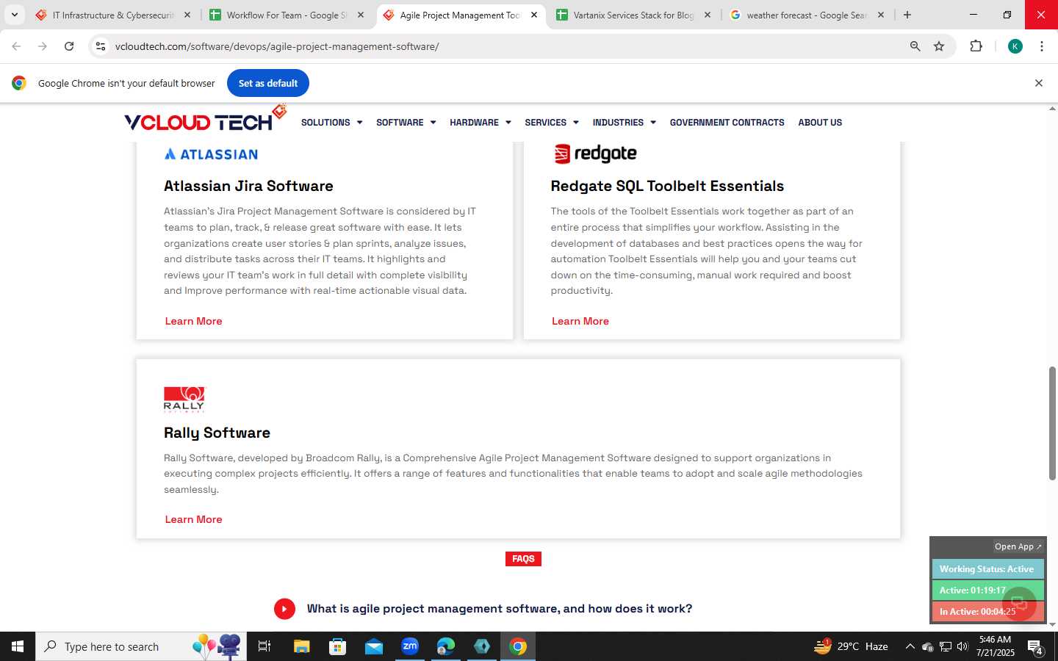The width and height of the screenshot is (1058, 661).
Task: Open Microsoft Store from taskbar
Action: coord(337,646)
